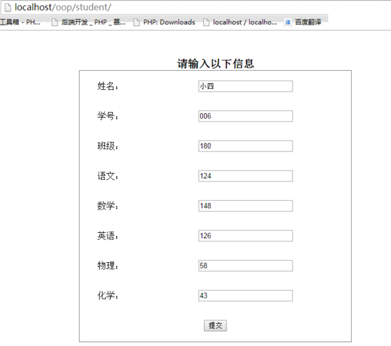Click the 请输入以下信息 heading
Screen dimensions: 391x346
click(216, 64)
